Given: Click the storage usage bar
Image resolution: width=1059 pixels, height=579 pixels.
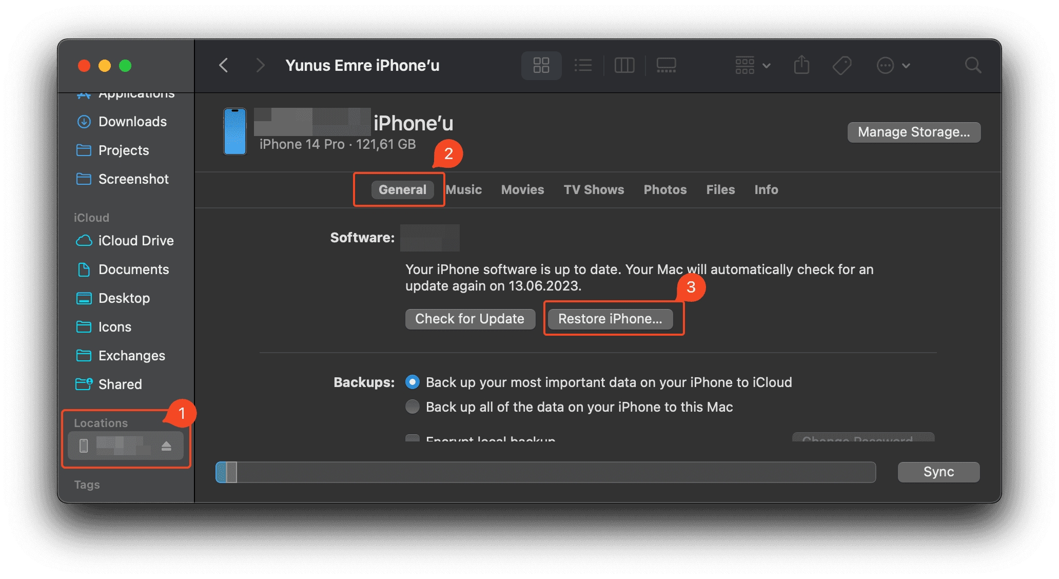Looking at the screenshot, I should click(545, 472).
